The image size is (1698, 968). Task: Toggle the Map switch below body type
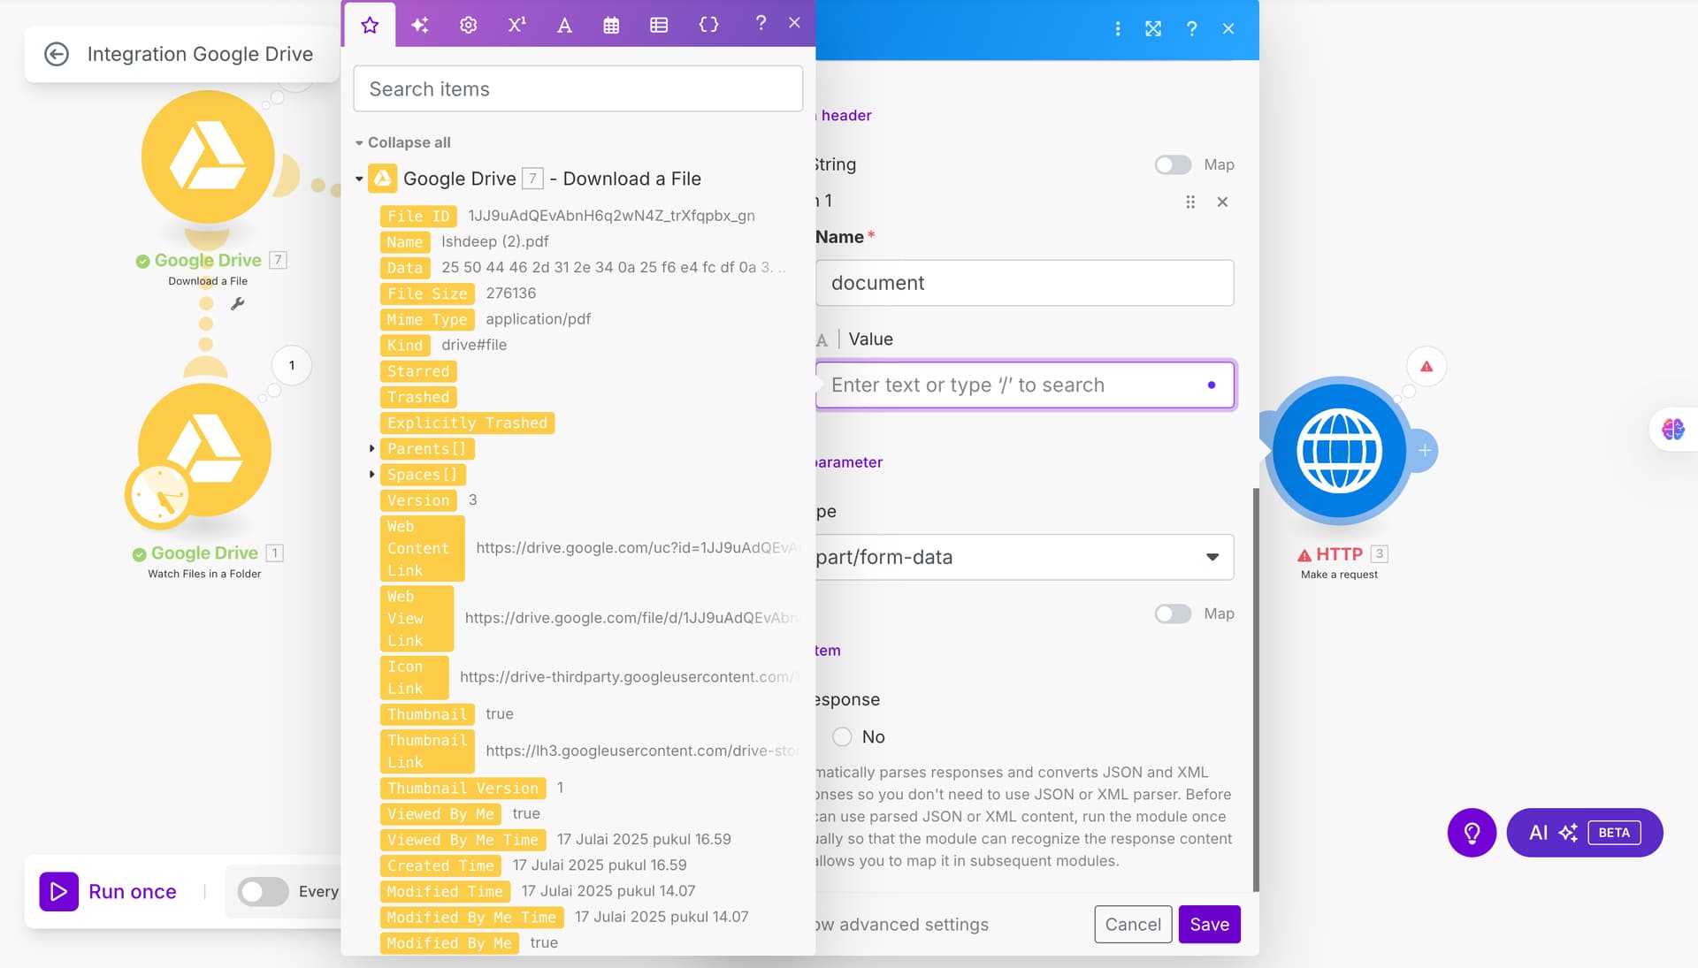[x=1173, y=614]
